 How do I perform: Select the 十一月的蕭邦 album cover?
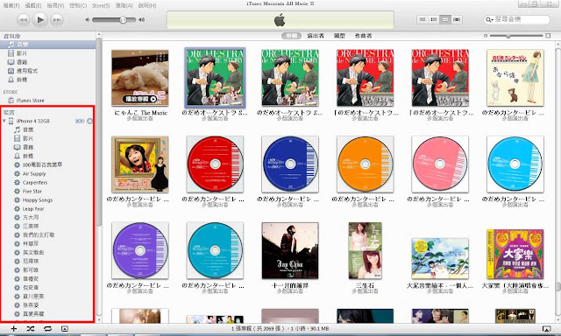point(290,250)
